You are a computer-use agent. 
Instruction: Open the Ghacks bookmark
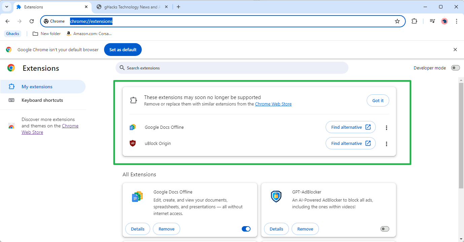click(13, 34)
